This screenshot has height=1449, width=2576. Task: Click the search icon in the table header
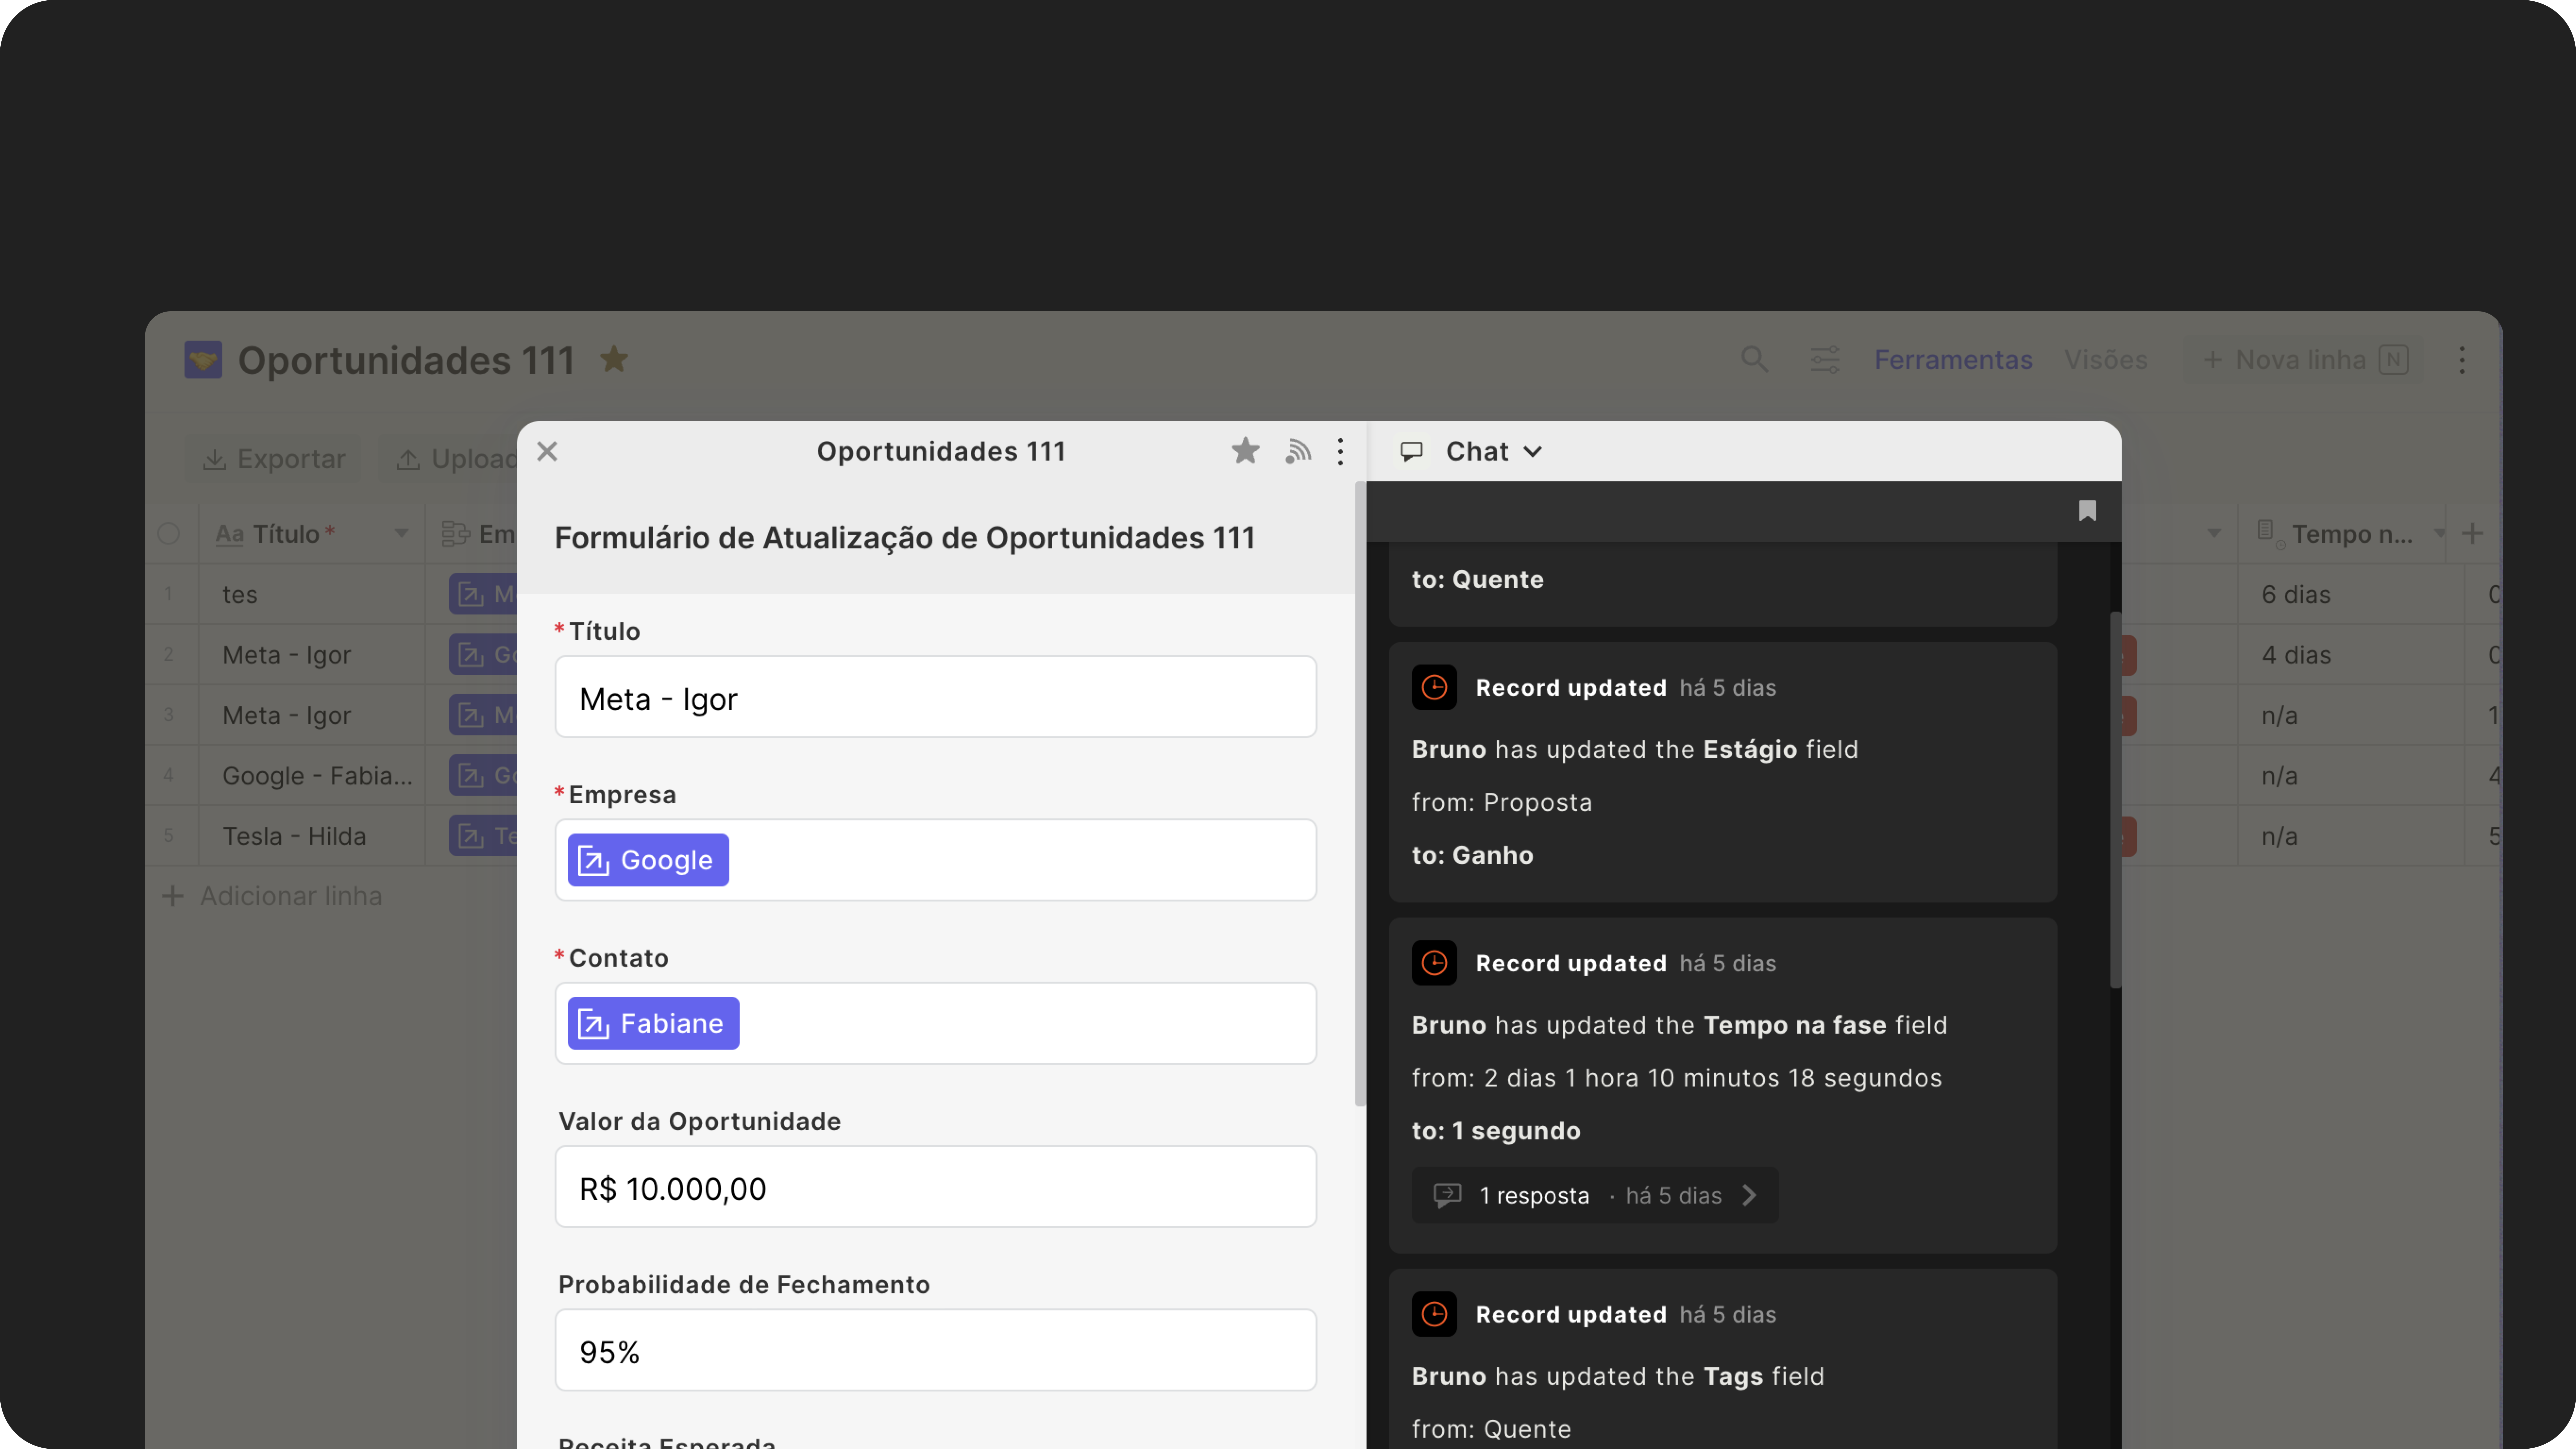click(x=1754, y=359)
